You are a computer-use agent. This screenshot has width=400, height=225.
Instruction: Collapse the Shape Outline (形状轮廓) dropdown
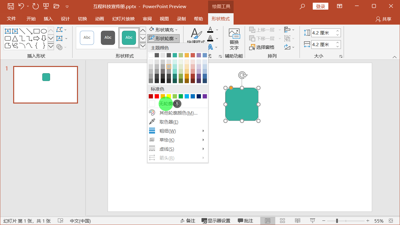tap(163, 38)
